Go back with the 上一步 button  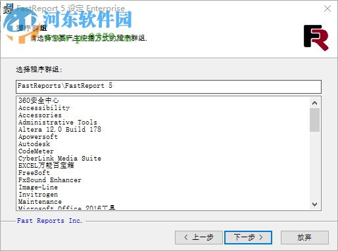[199, 237]
